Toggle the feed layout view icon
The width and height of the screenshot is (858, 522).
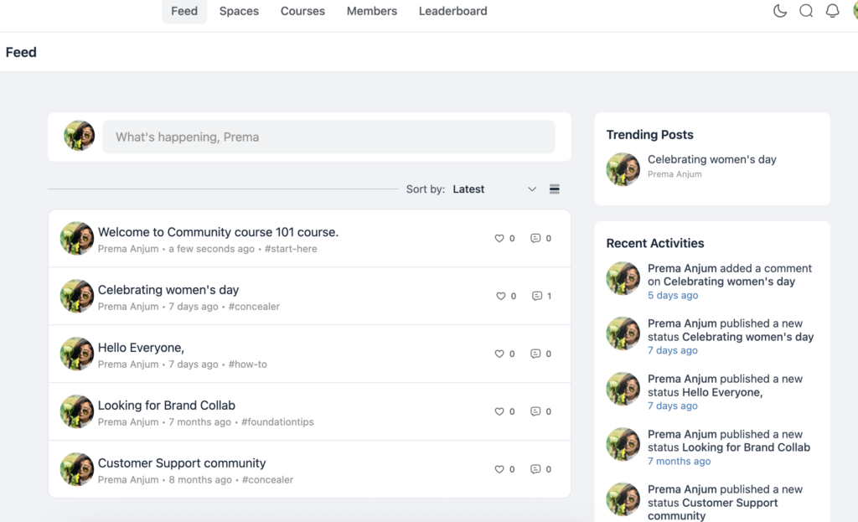(x=554, y=189)
